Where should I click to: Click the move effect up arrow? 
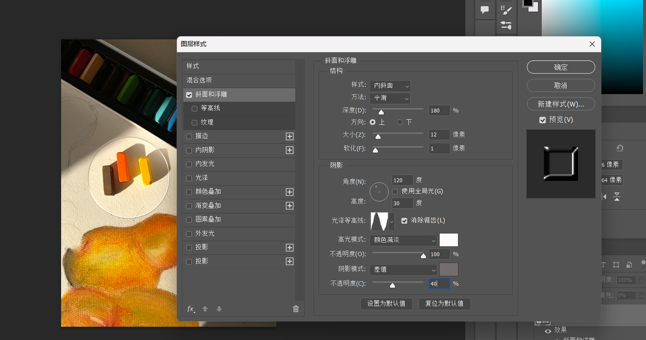[x=205, y=309]
